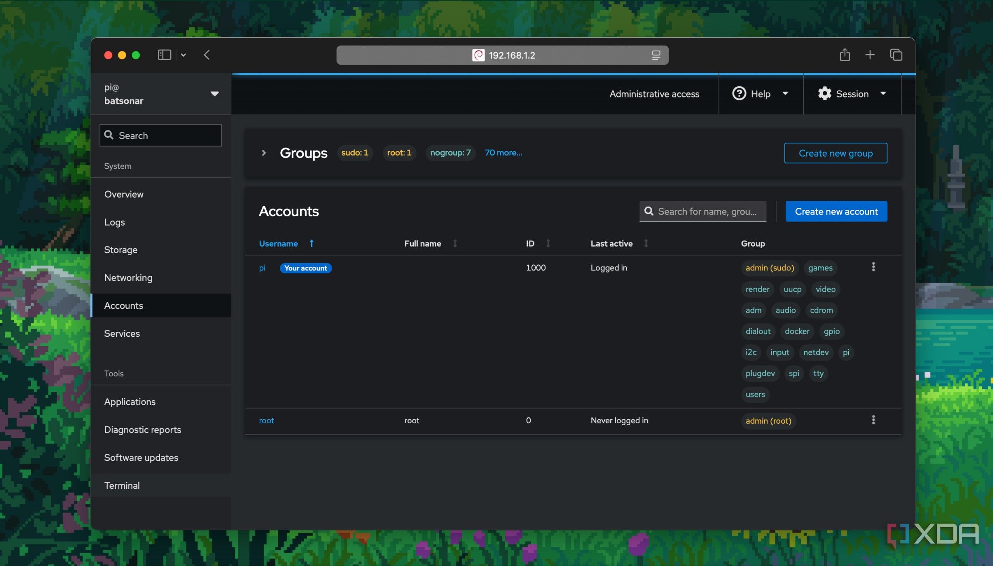This screenshot has width=993, height=566.
Task: Open Storage page in sidebar
Action: [161, 250]
